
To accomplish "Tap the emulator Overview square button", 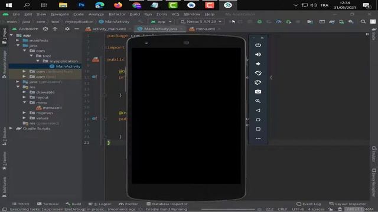I will [258, 129].
